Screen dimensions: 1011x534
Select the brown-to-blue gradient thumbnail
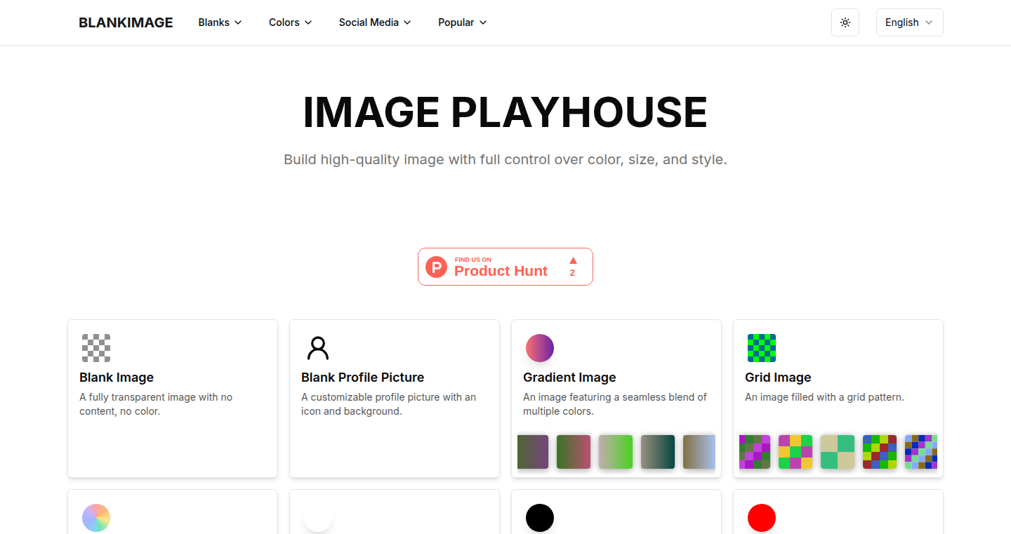pyautogui.click(x=699, y=452)
